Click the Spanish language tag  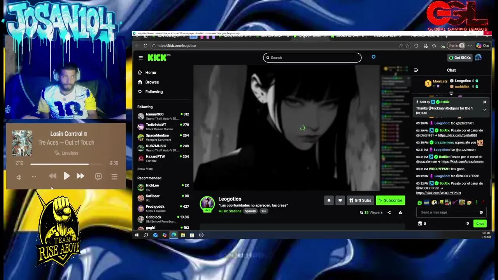(x=250, y=211)
